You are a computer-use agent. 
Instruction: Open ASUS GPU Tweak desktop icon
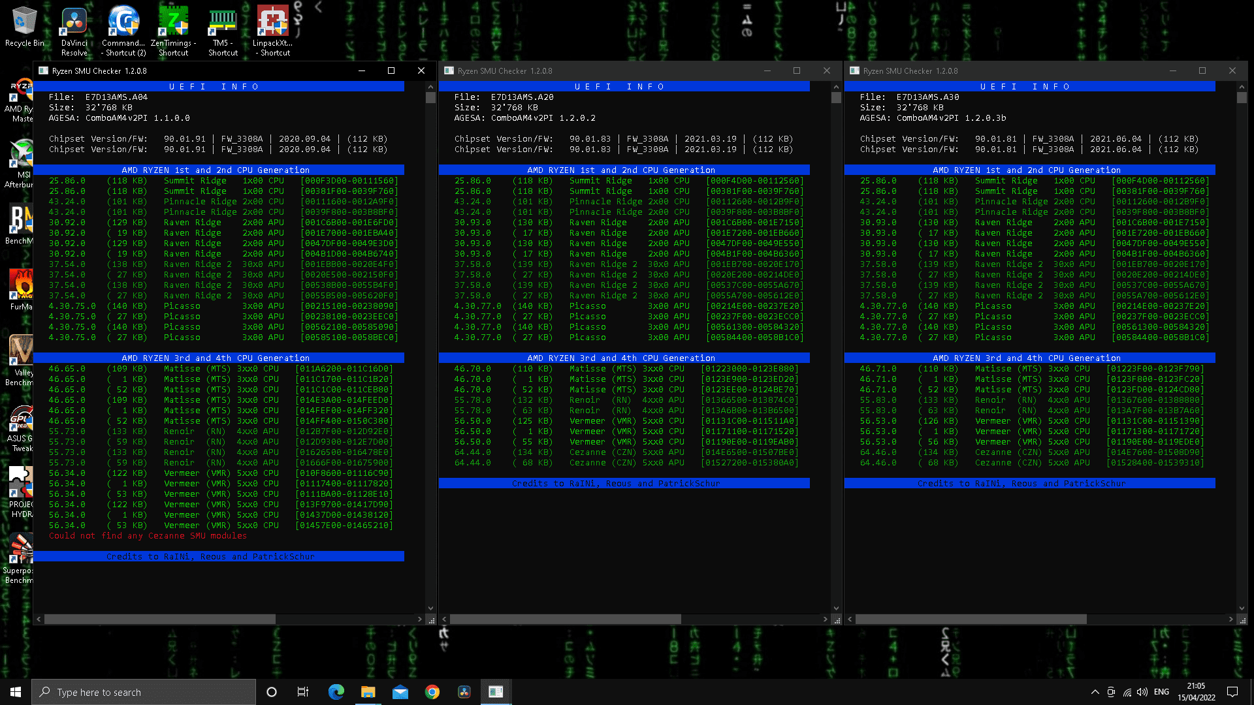(x=20, y=428)
